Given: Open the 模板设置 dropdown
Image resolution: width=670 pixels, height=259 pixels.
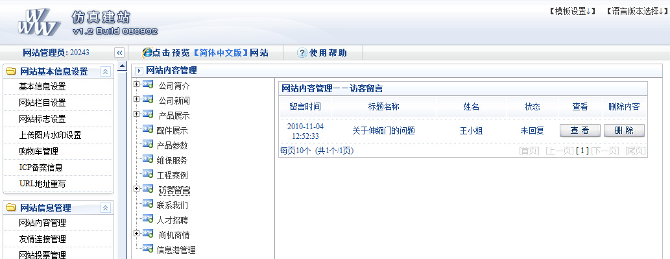Looking at the screenshot, I should [572, 12].
